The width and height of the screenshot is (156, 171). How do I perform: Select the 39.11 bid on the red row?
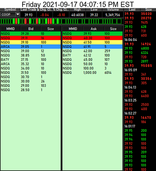click(24, 38)
